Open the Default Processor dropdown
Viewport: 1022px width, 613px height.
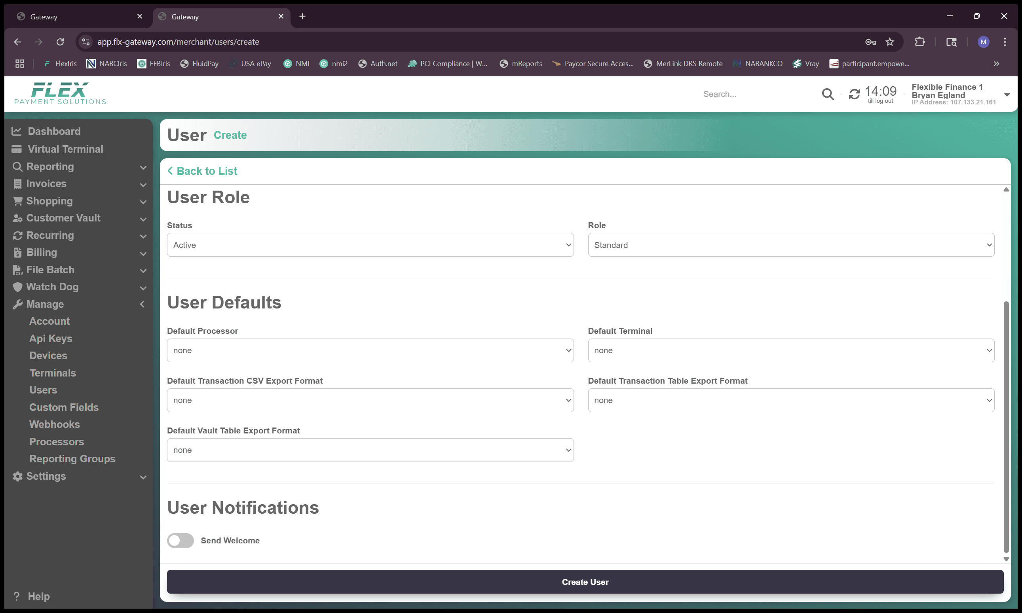[x=370, y=350]
